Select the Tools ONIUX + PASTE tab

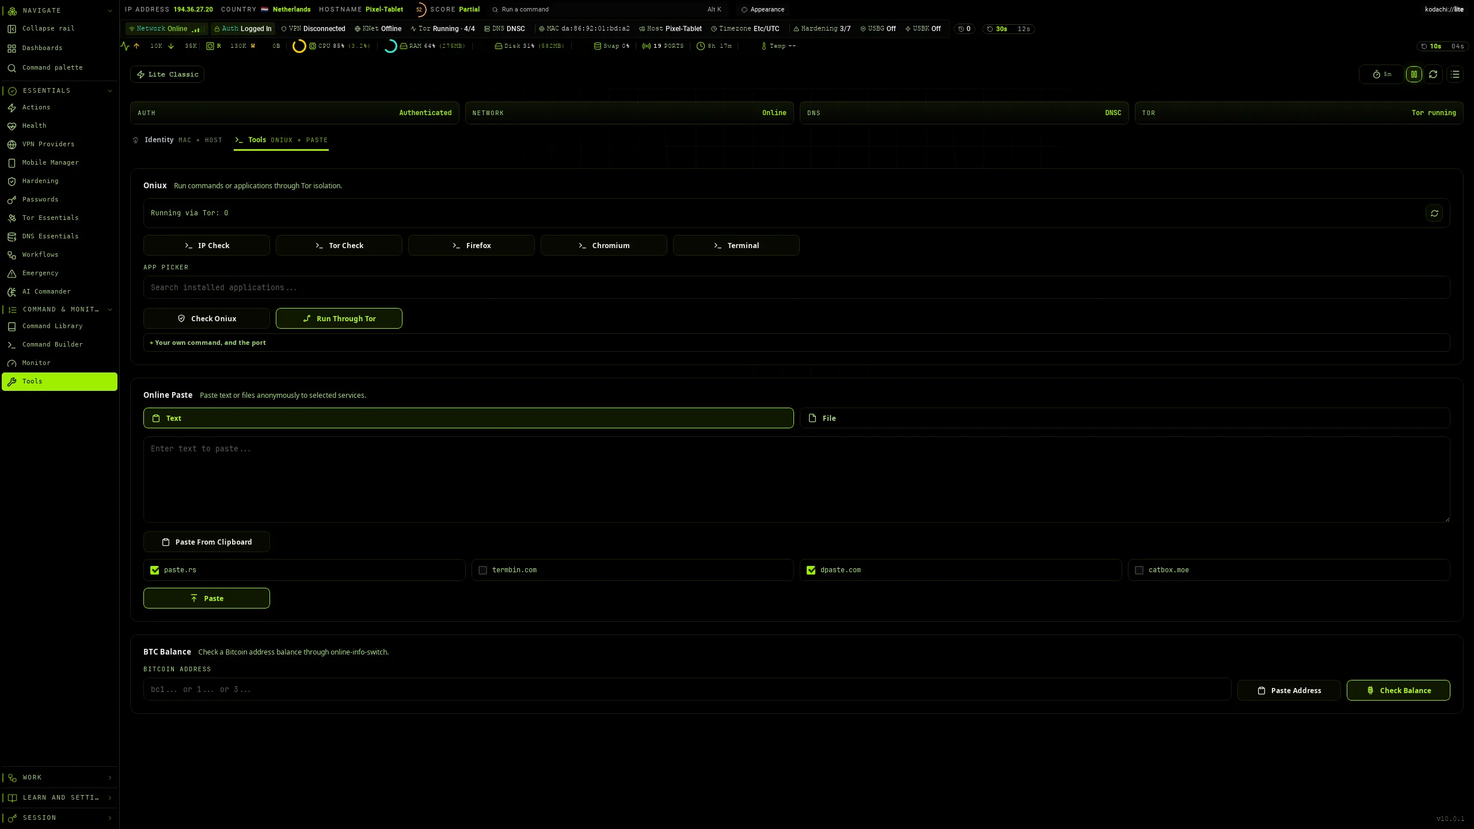coord(281,140)
